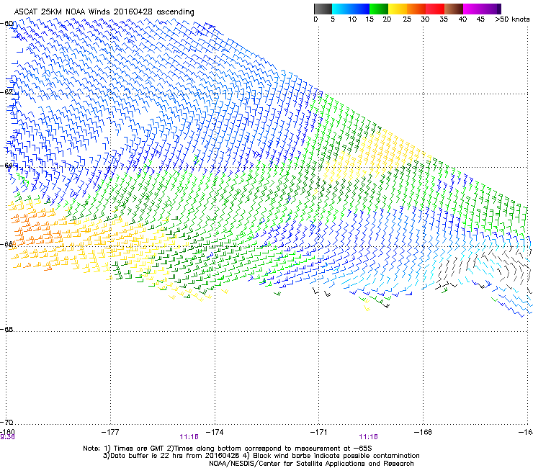Viewport: 533px width, 468px height.
Task: Click the '-174' longitude axis label
Action: point(215,432)
